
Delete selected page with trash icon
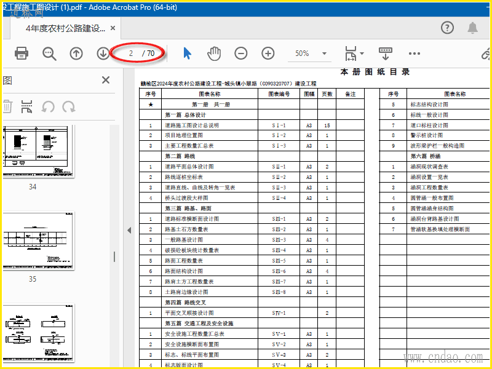[7, 106]
